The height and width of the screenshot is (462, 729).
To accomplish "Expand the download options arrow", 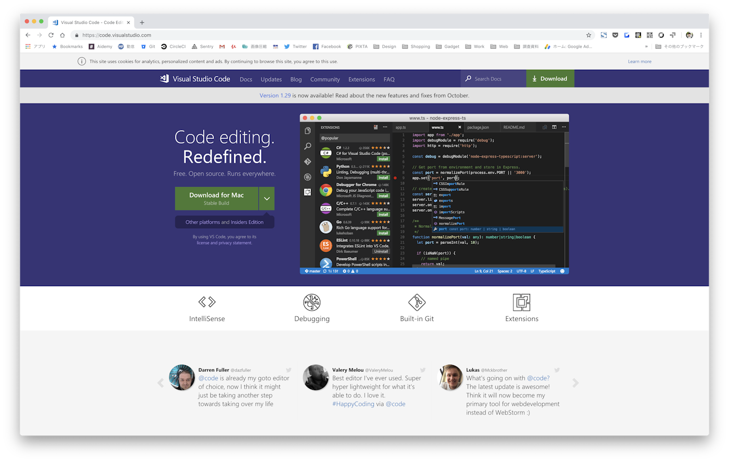I will pyautogui.click(x=267, y=198).
